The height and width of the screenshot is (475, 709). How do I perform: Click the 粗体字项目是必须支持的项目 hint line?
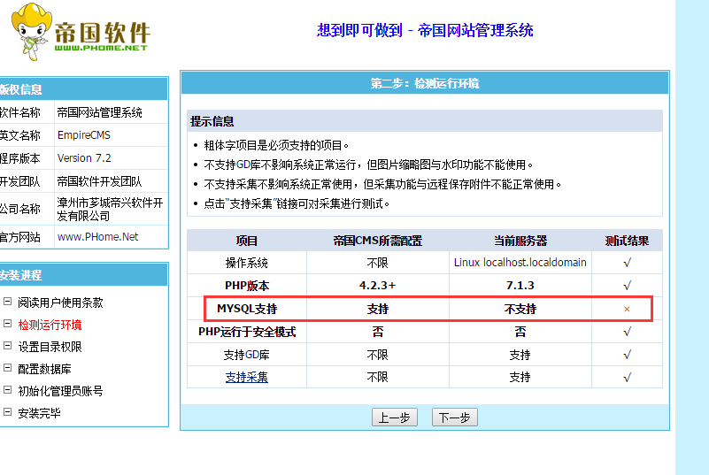coord(276,145)
